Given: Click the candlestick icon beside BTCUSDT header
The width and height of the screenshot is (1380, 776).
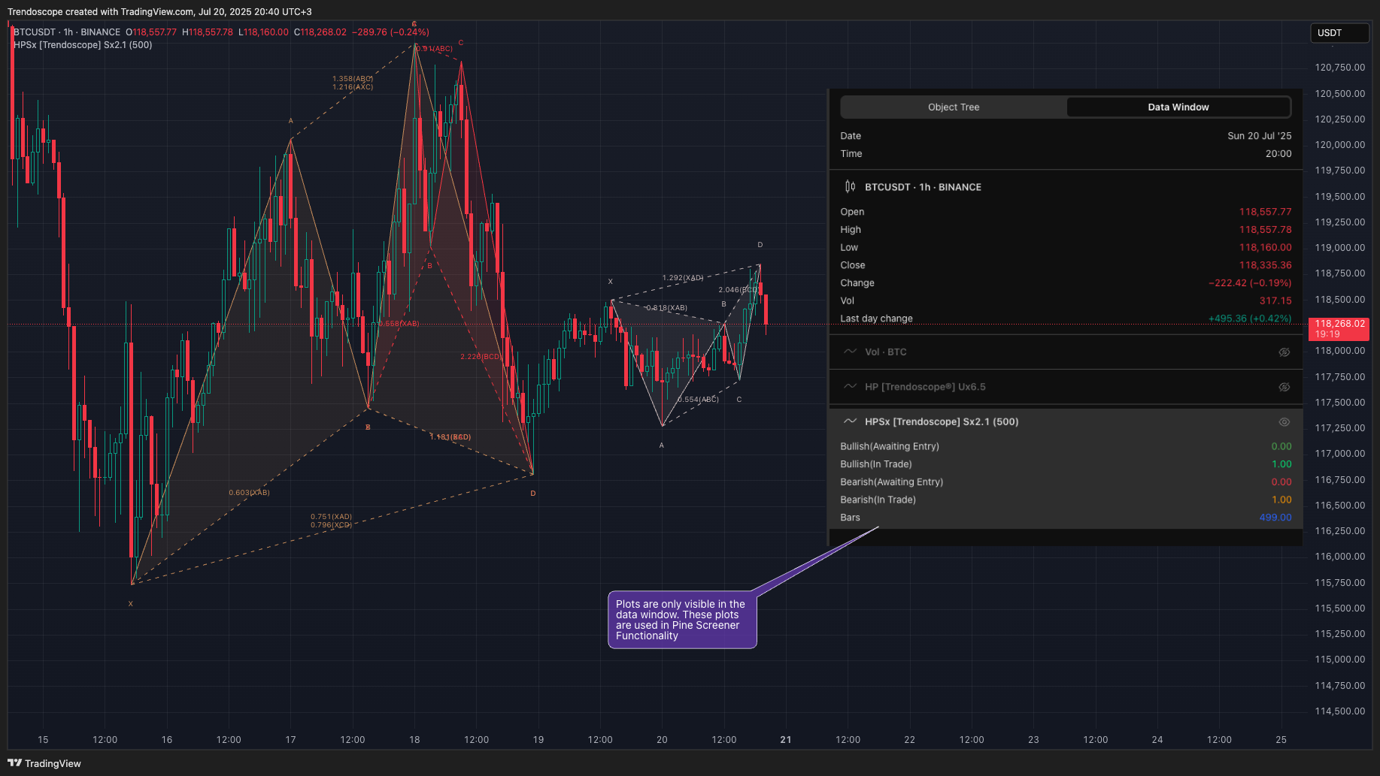Looking at the screenshot, I should 850,187.
